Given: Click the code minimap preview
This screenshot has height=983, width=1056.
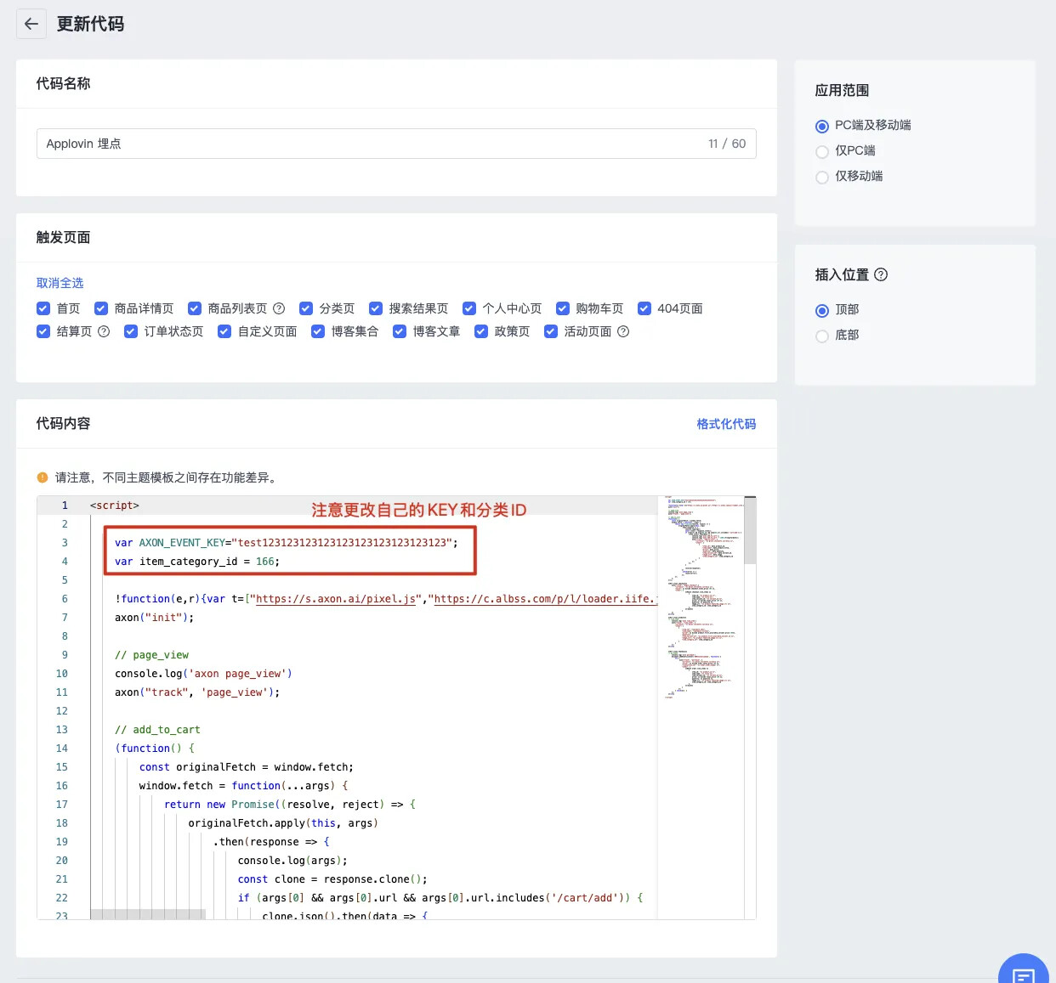Looking at the screenshot, I should tap(702, 595).
